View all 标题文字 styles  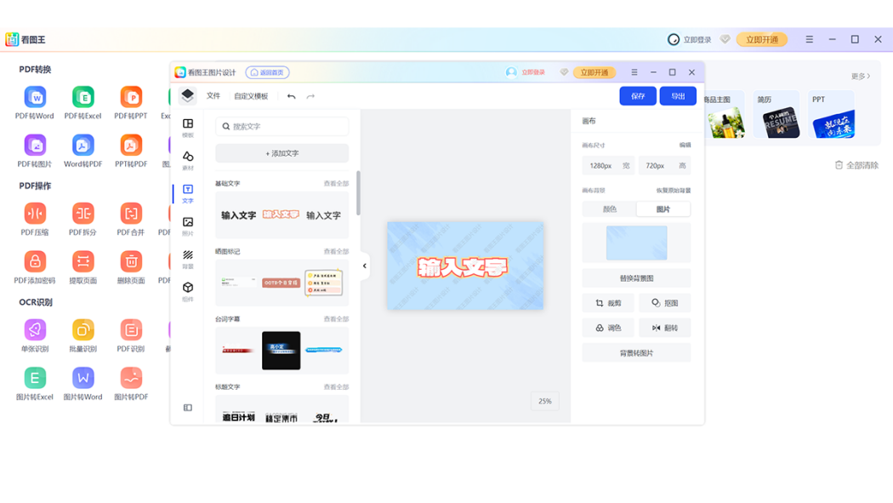tap(336, 386)
